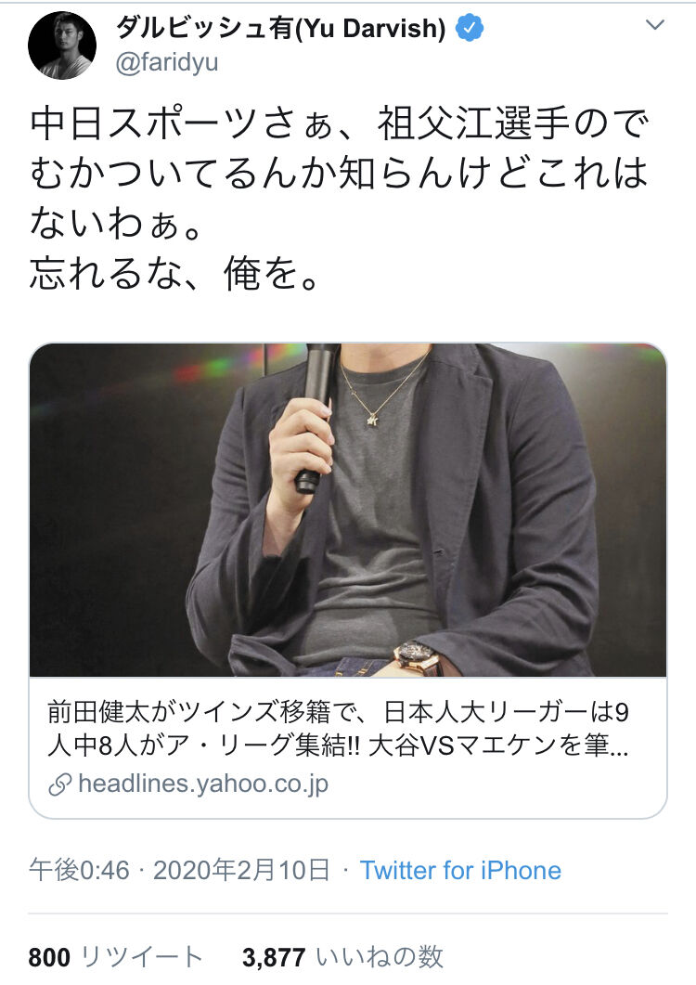The height and width of the screenshot is (985, 696).
Task: View the 800 リツイート list
Action: click(x=115, y=957)
